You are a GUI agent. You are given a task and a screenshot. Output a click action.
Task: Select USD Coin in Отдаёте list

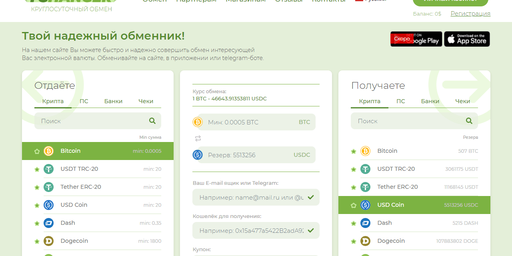pyautogui.click(x=74, y=205)
